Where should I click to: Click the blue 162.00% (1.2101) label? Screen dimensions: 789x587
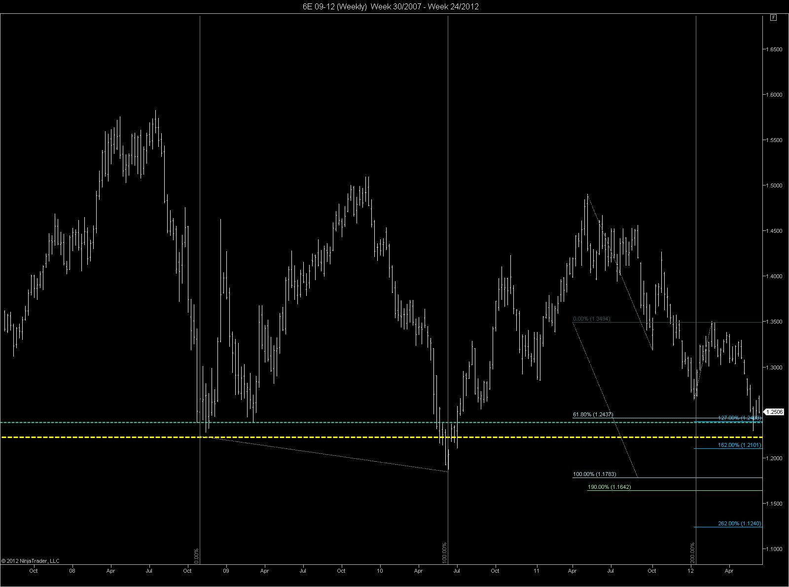pos(740,445)
